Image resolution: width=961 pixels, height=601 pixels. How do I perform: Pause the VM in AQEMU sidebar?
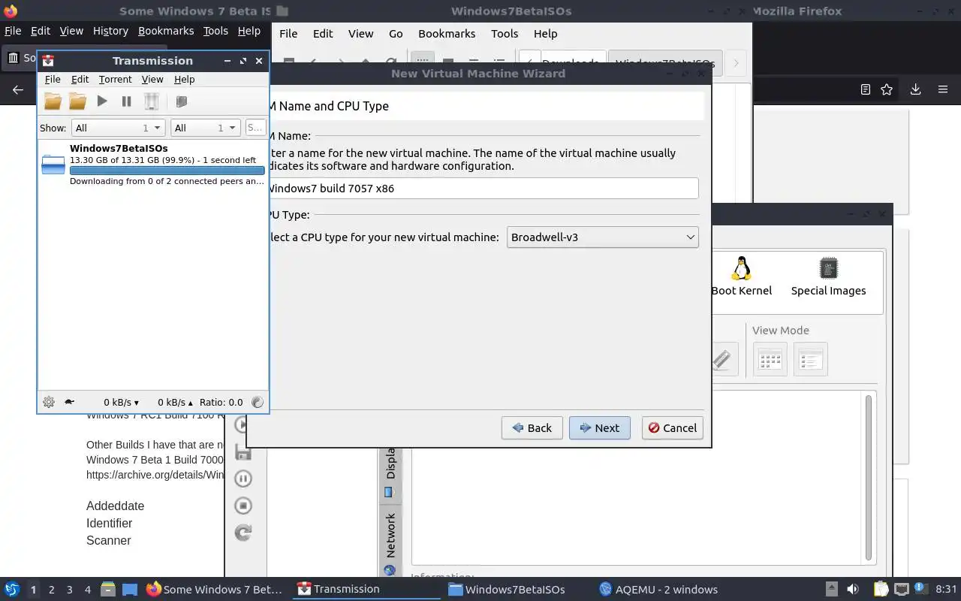[243, 479]
